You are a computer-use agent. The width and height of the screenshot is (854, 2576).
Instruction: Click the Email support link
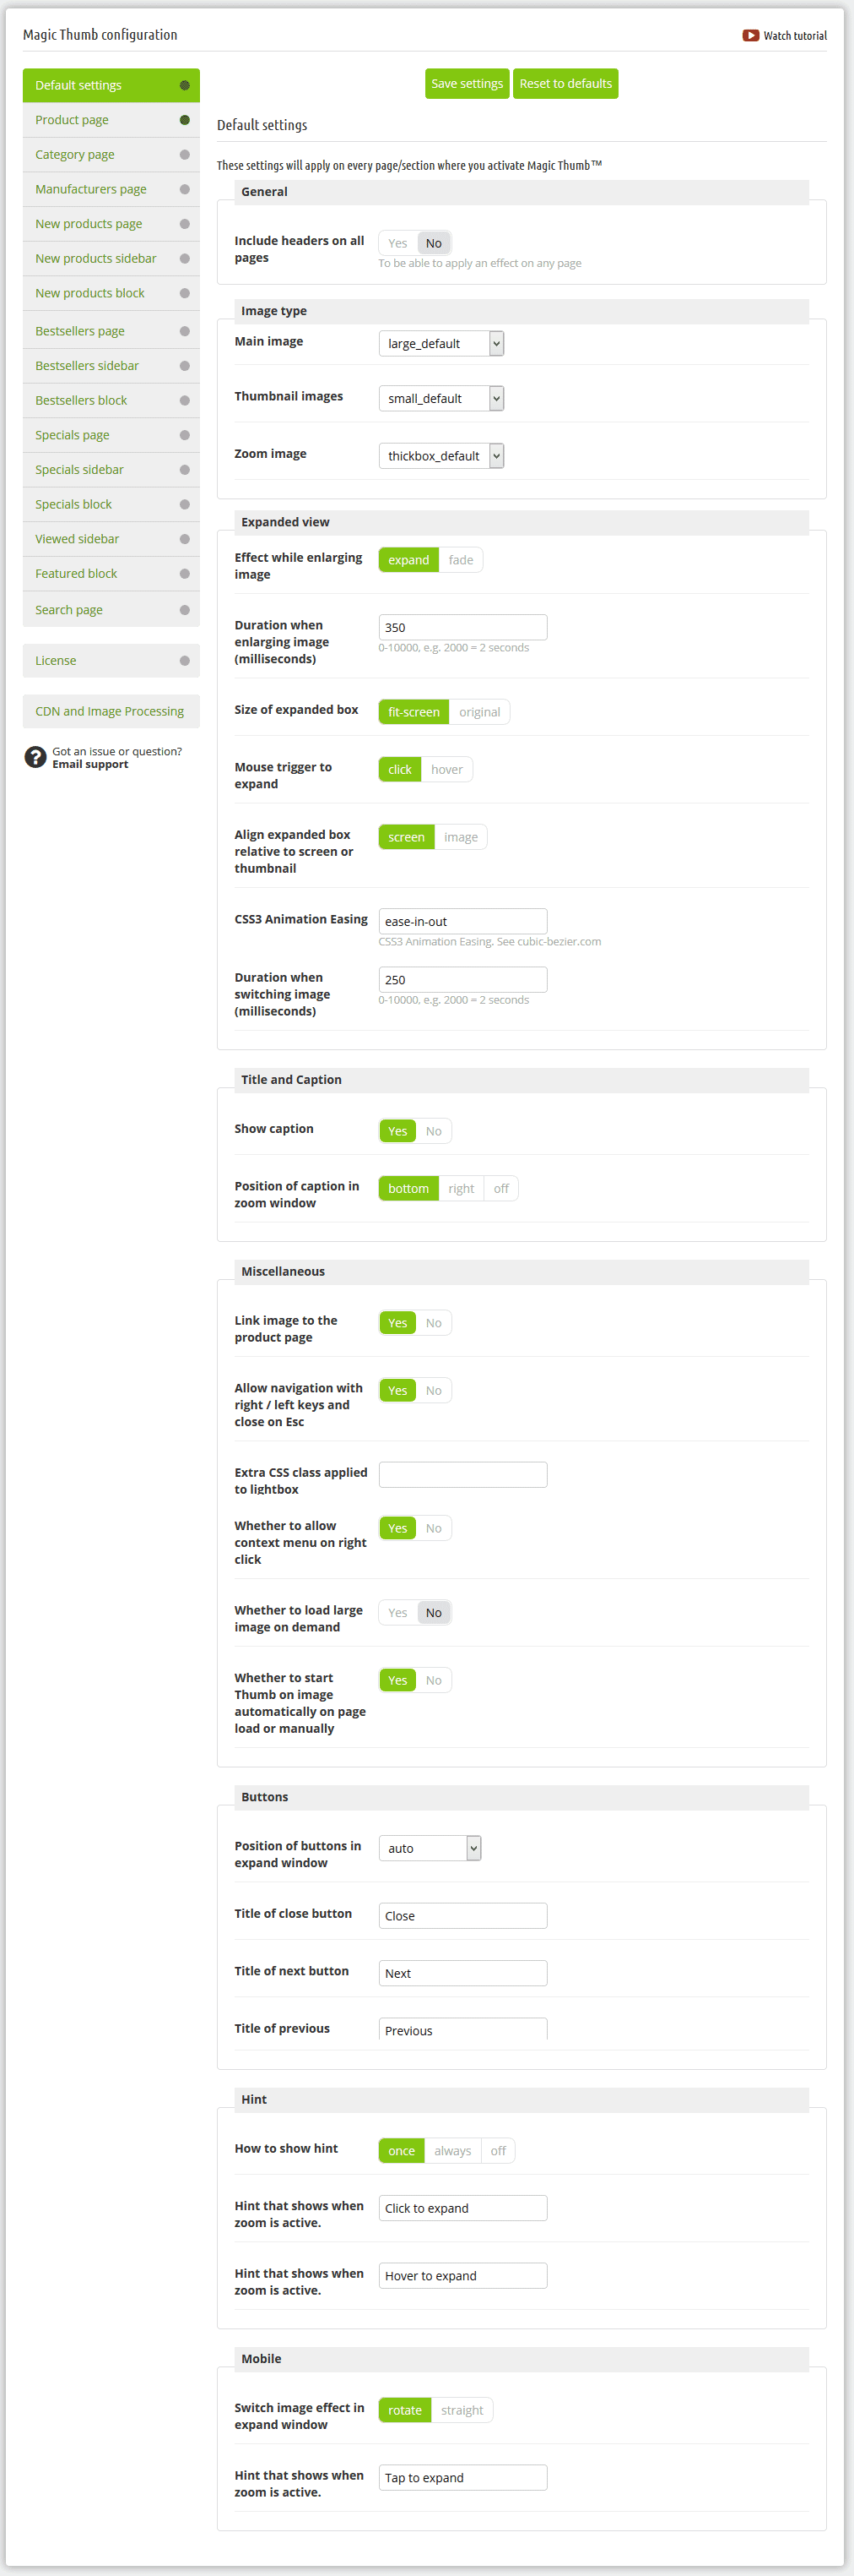90,765
